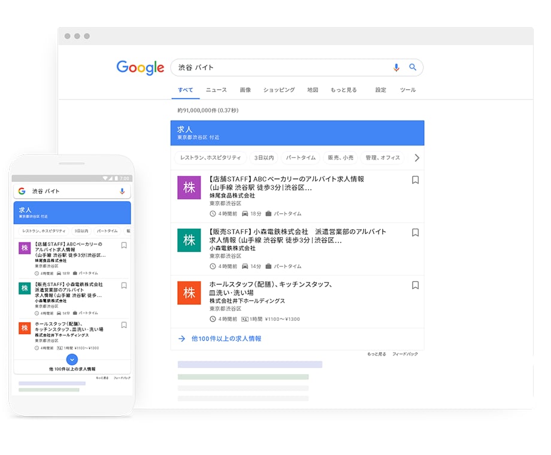Select the 3日以内 chip on the phone

(81, 231)
